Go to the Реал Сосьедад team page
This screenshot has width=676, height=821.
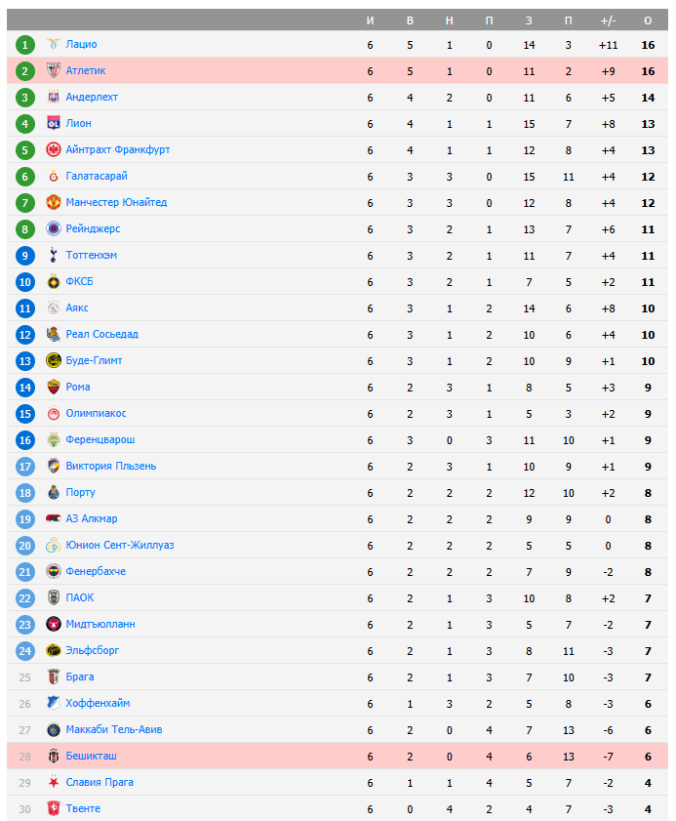pyautogui.click(x=101, y=334)
